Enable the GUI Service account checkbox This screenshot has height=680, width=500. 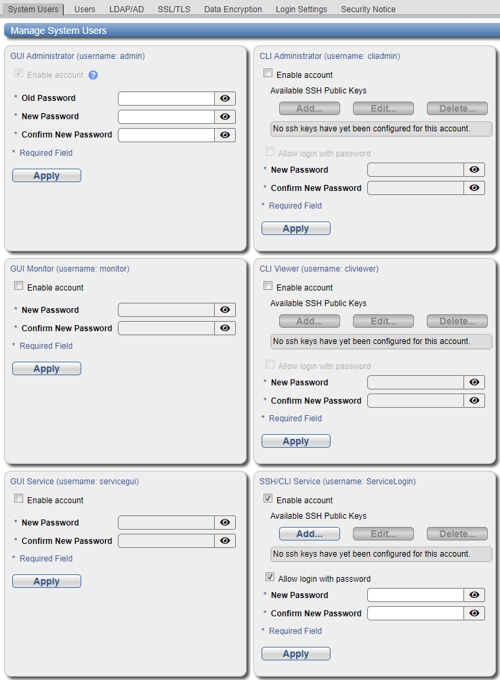pos(19,499)
